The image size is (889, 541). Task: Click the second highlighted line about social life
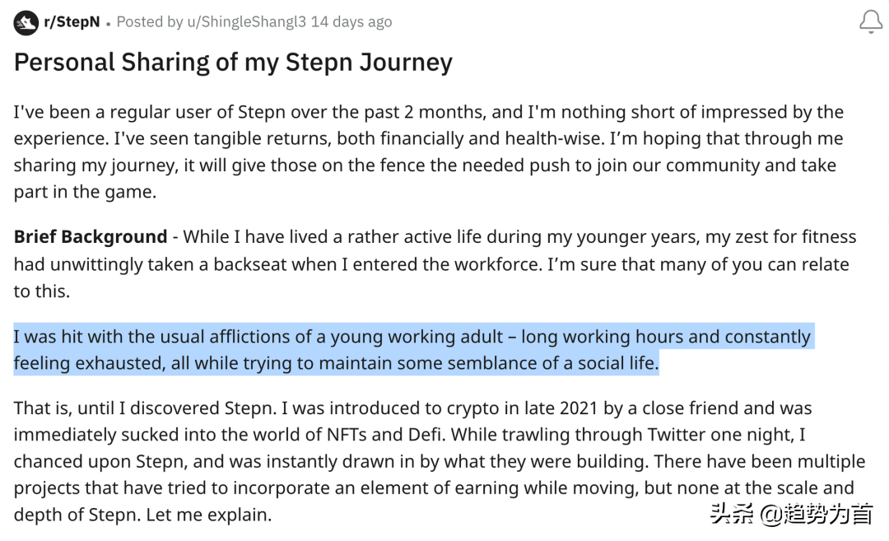click(336, 362)
